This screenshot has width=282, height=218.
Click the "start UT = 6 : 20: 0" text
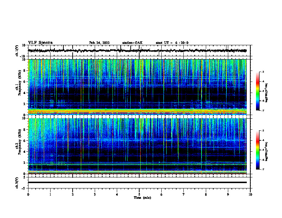pyautogui.click(x=172, y=43)
